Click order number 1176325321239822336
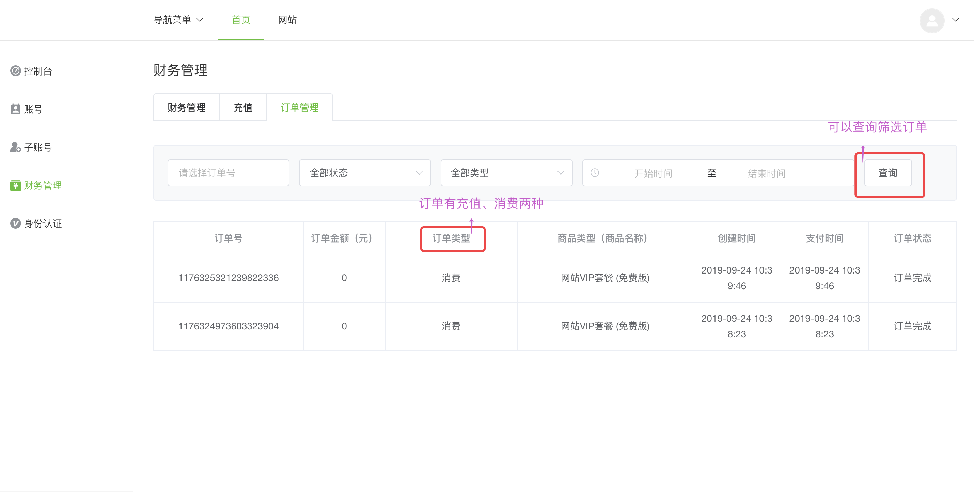 (229, 278)
